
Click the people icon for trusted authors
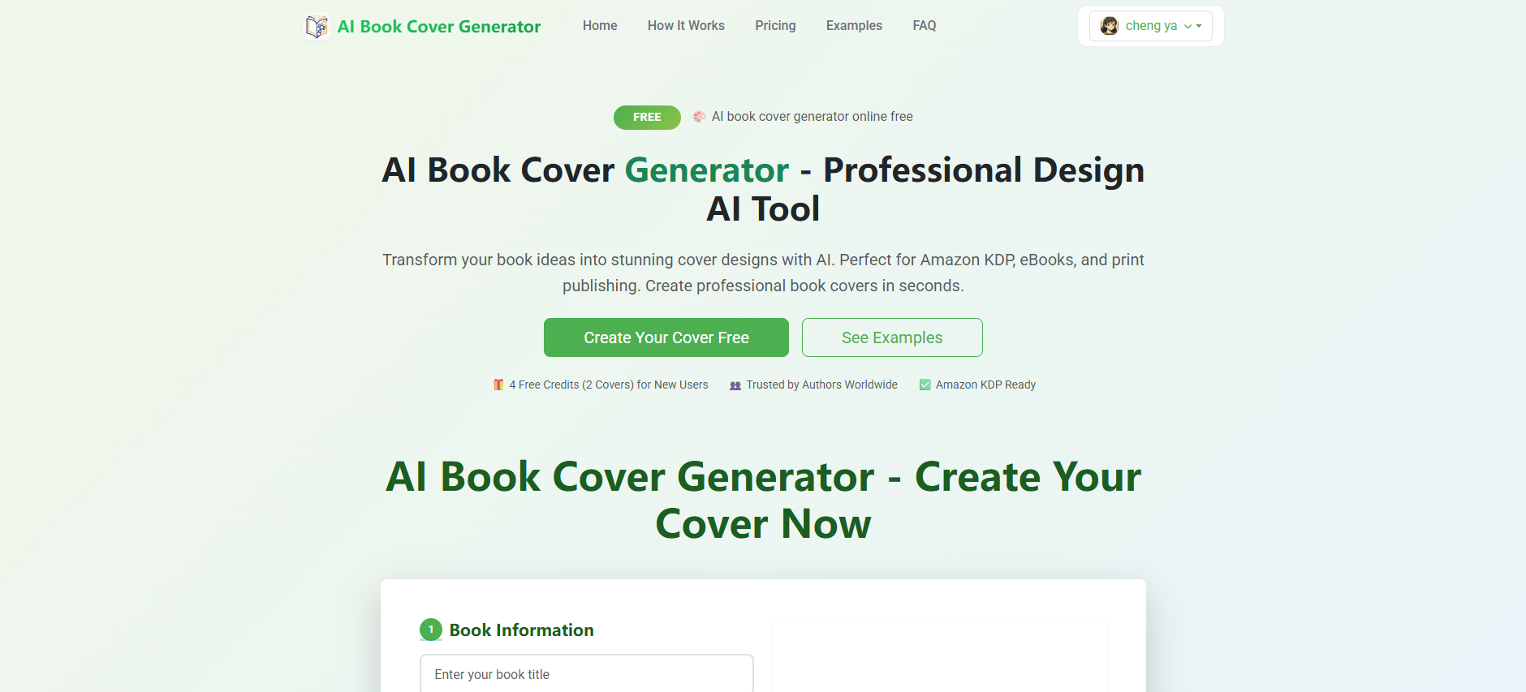point(735,385)
